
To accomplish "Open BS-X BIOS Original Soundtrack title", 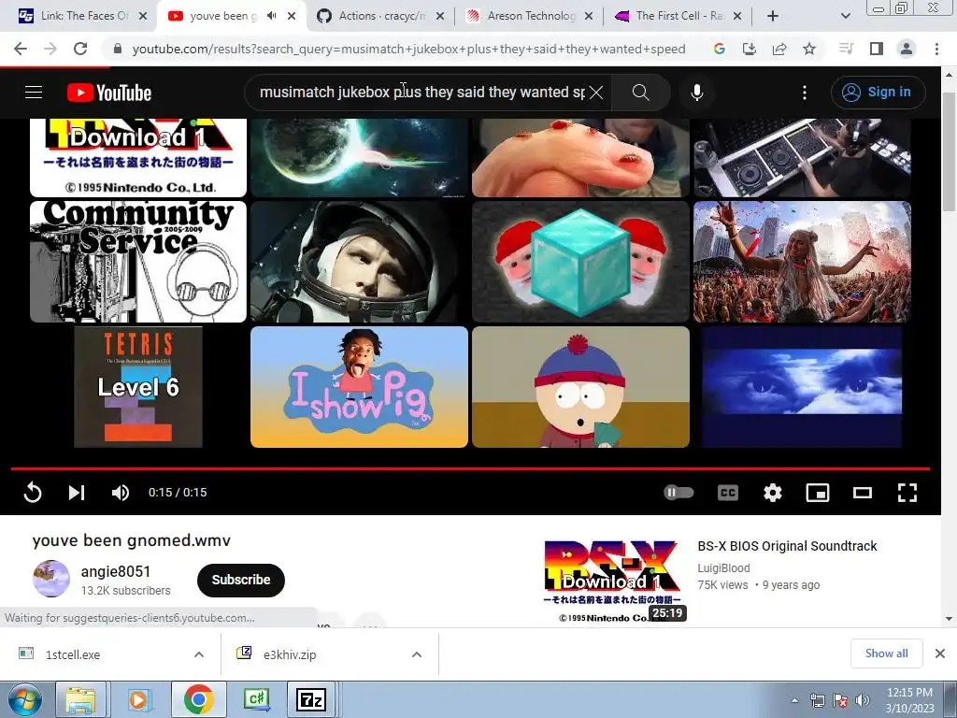I will click(787, 546).
